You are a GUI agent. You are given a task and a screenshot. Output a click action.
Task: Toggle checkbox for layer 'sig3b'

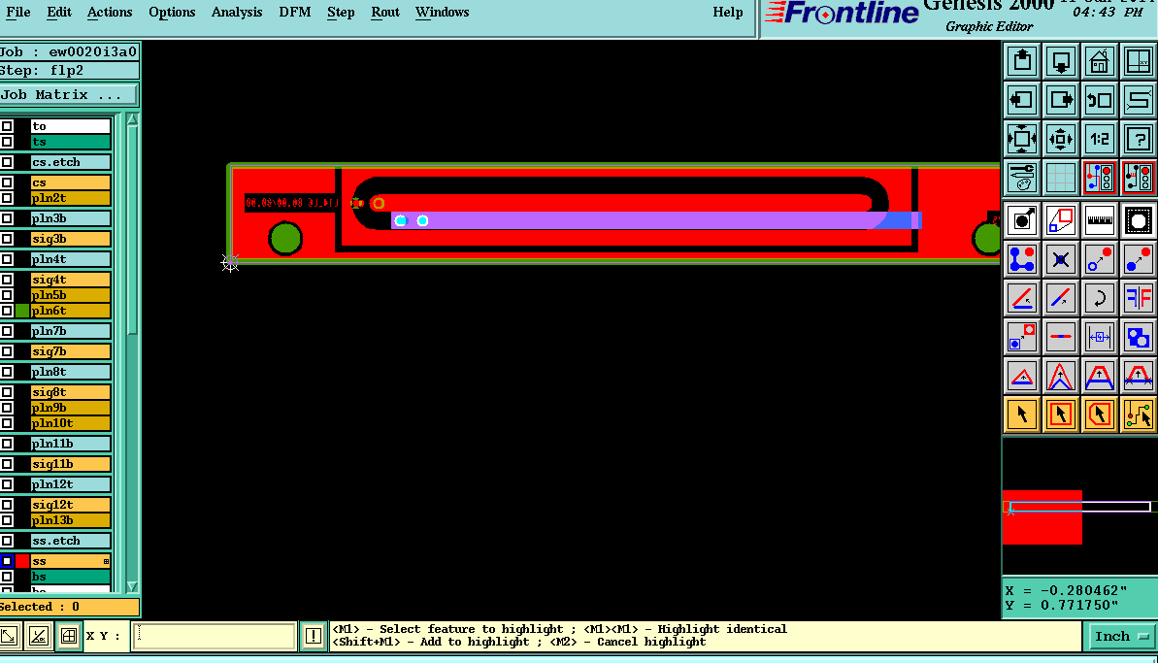point(8,239)
